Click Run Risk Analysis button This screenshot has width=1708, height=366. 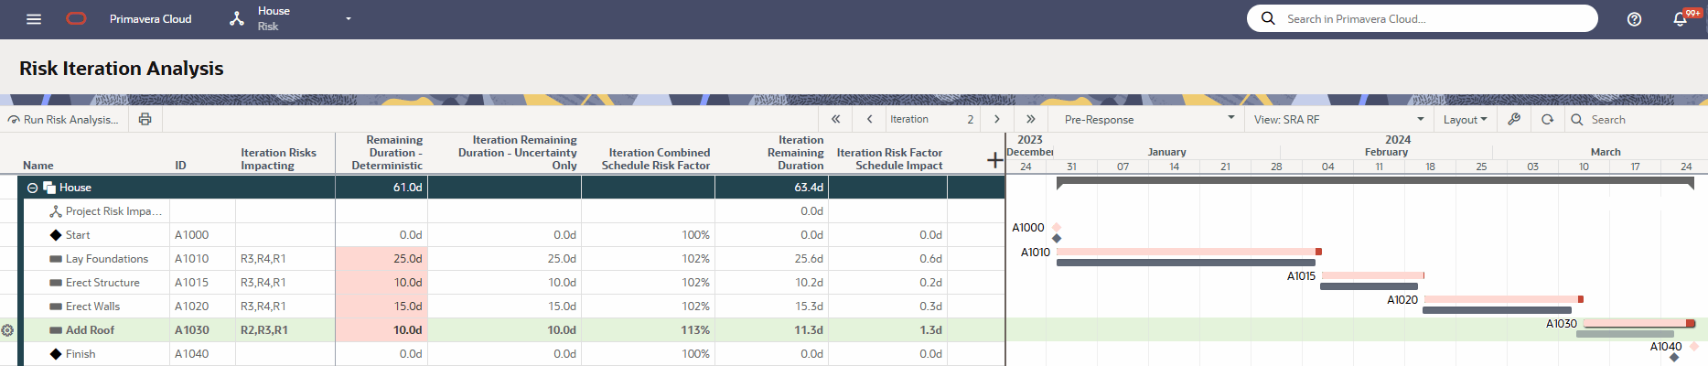[x=63, y=120]
